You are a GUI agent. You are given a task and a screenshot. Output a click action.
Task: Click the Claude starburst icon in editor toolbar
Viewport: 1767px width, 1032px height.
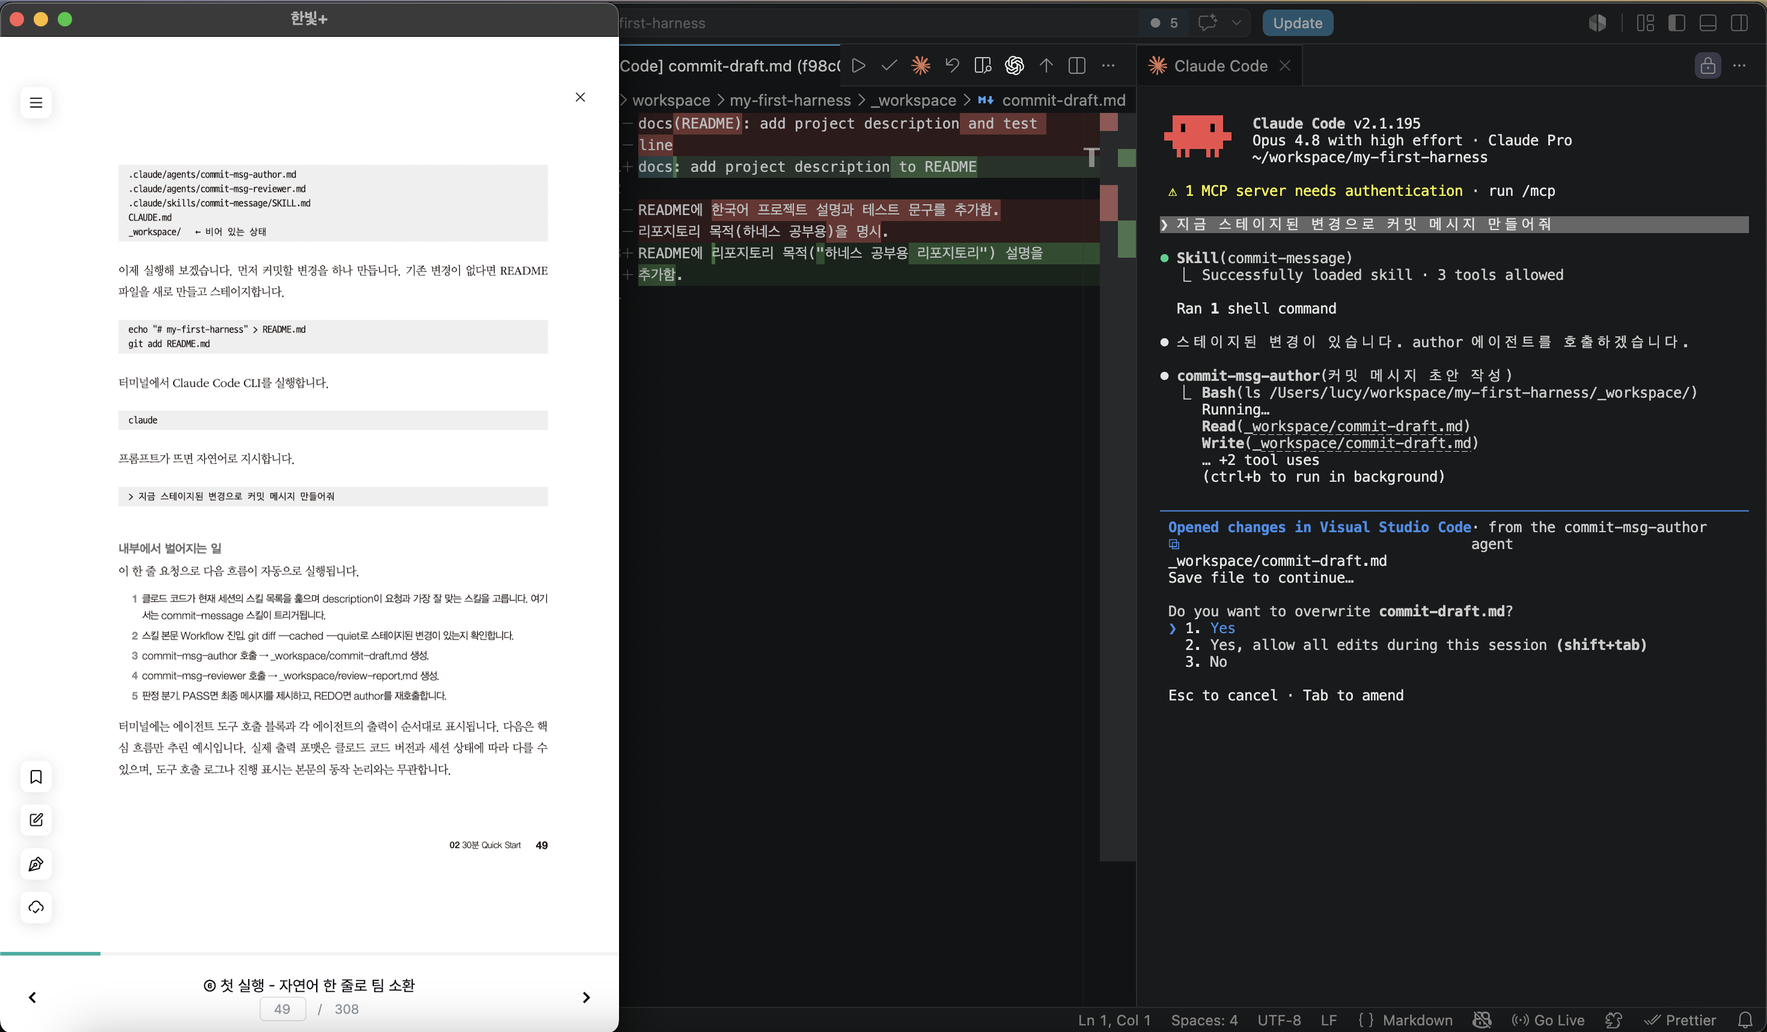click(921, 66)
